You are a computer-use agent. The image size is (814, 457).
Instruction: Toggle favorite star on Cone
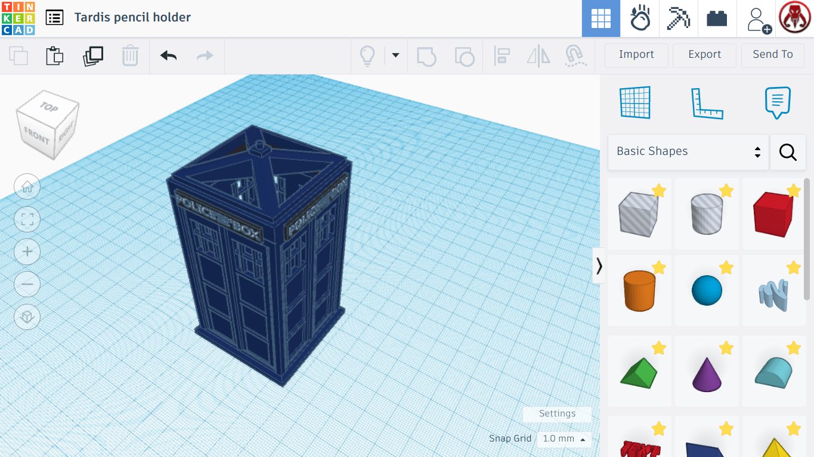point(726,348)
